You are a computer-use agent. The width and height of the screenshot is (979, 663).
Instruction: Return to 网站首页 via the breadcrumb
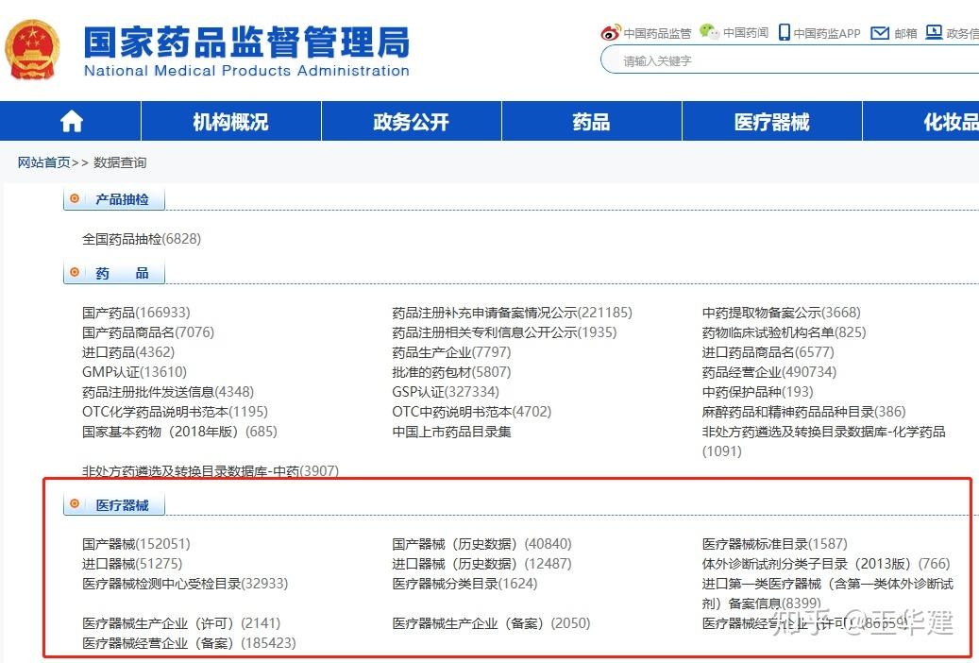43,161
